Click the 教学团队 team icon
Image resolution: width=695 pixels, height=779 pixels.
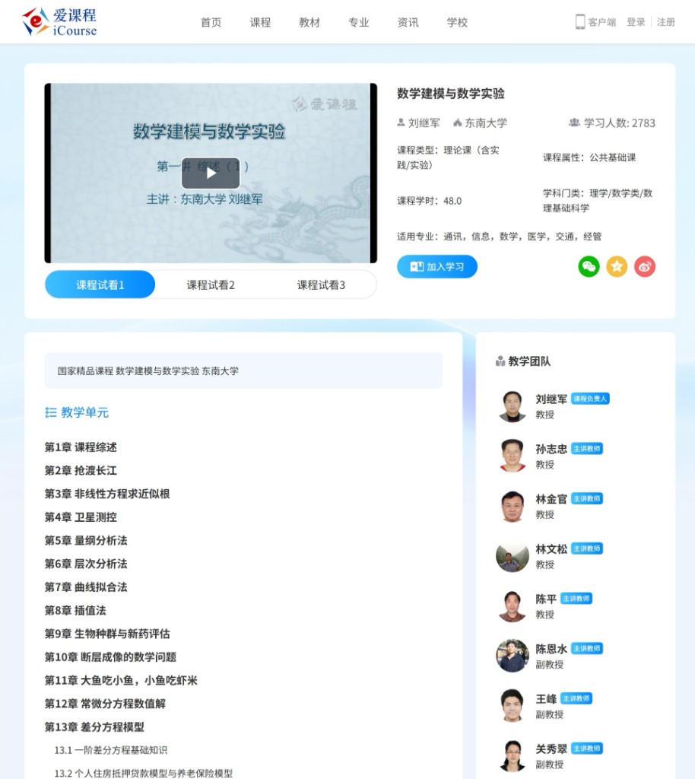(x=500, y=361)
